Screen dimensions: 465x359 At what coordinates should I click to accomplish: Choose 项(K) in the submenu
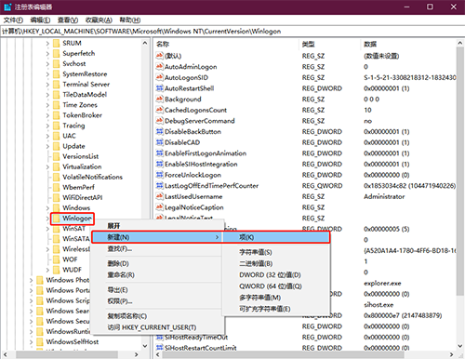pos(277,237)
